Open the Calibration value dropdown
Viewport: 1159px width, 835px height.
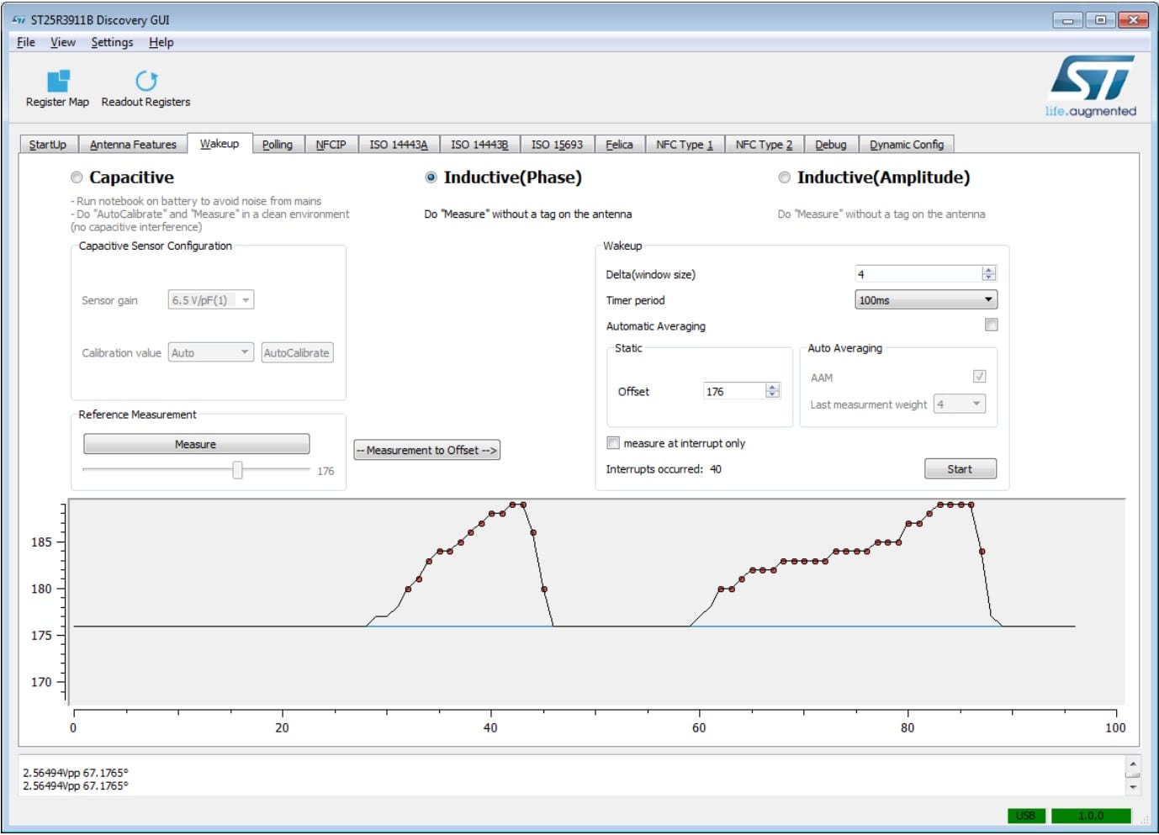(210, 353)
